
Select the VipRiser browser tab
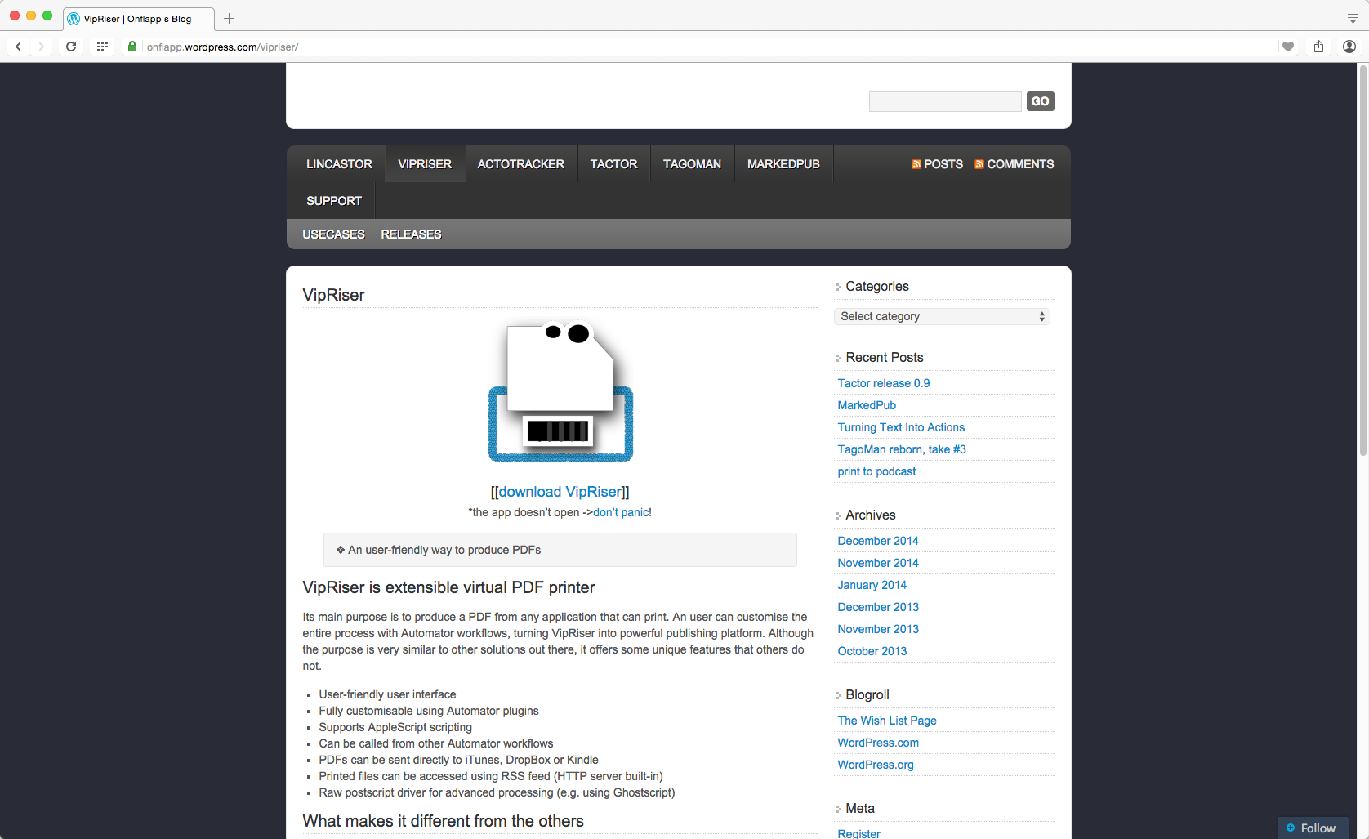[x=138, y=18]
